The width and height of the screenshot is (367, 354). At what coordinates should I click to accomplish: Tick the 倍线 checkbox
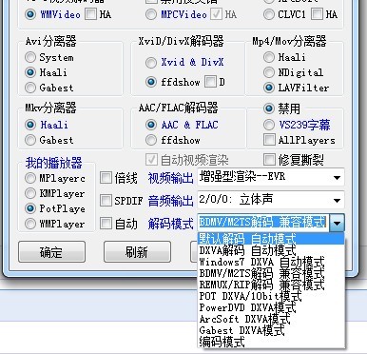click(x=106, y=178)
